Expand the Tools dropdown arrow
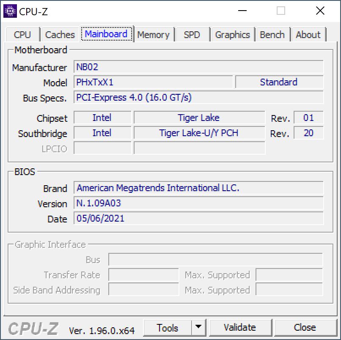This screenshot has width=341, height=340. pyautogui.click(x=198, y=327)
